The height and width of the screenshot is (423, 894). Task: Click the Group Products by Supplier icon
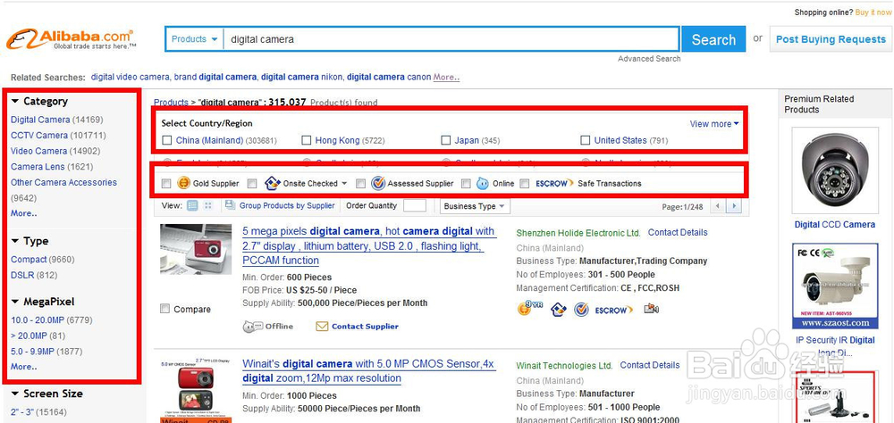(x=230, y=205)
